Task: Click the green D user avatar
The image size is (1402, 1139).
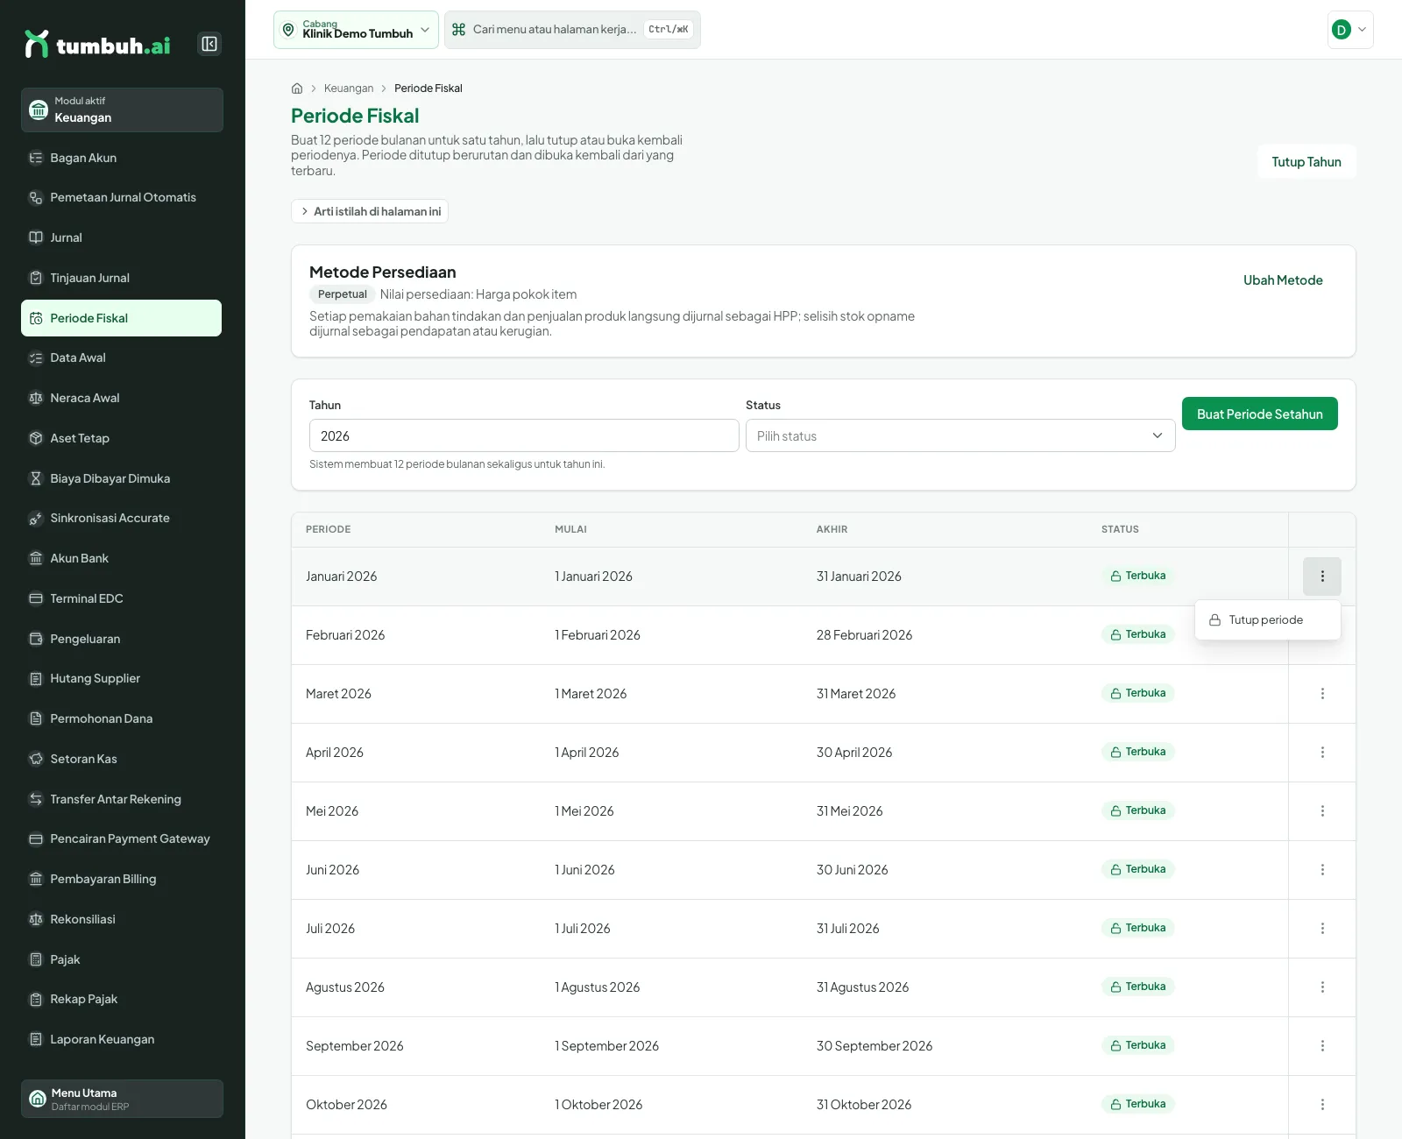Action: tap(1341, 30)
